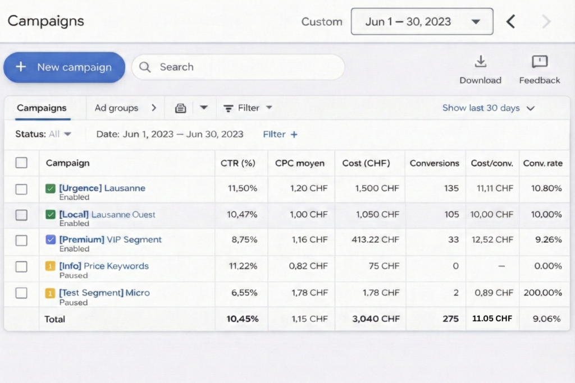Viewport: 575px width, 383px height.
Task: Open the Ad groups tab
Action: [116, 108]
